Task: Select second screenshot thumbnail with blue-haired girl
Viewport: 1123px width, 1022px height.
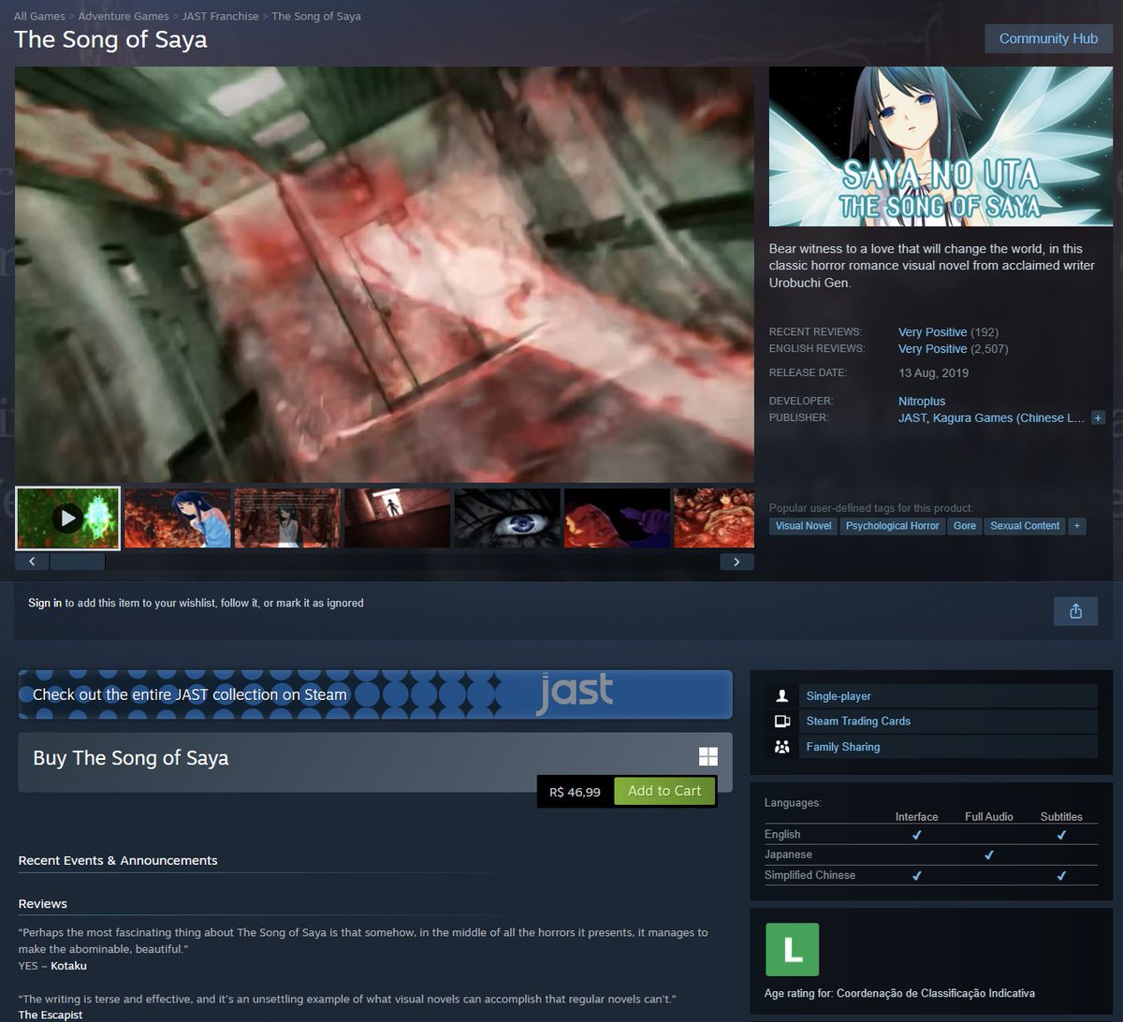Action: [178, 518]
